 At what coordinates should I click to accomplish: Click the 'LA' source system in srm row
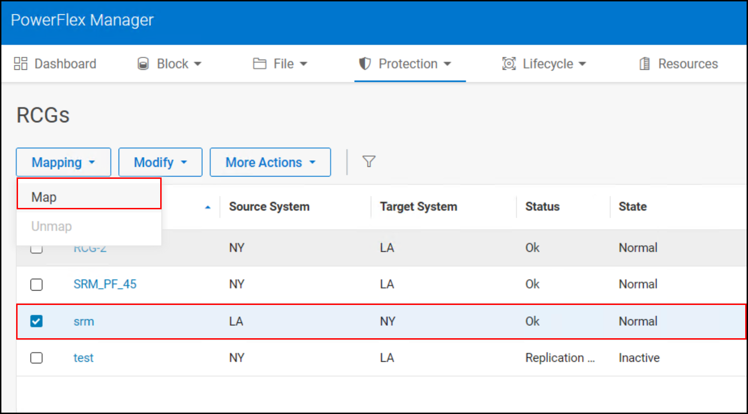[236, 321]
